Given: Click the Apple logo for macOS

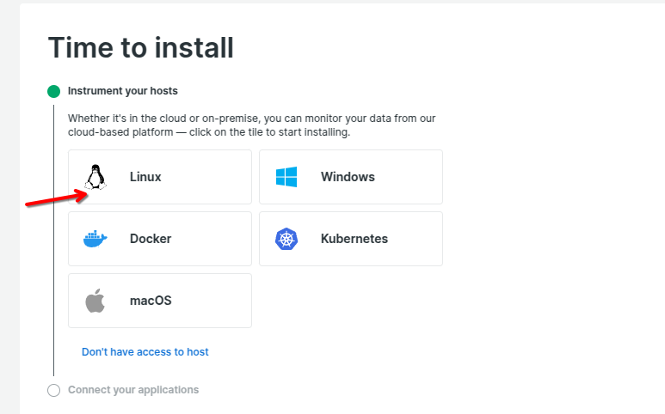Looking at the screenshot, I should pyautogui.click(x=95, y=301).
